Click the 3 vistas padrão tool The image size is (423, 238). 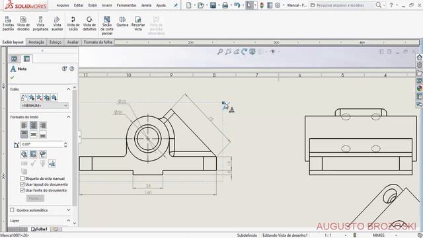(8, 23)
